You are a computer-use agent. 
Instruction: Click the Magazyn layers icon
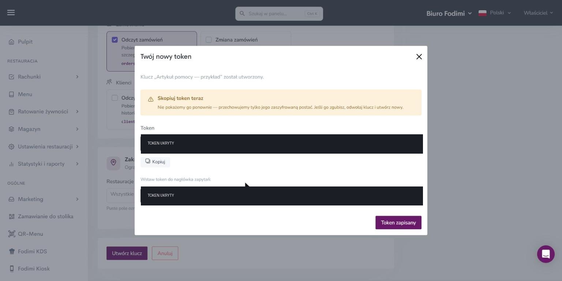[11, 129]
